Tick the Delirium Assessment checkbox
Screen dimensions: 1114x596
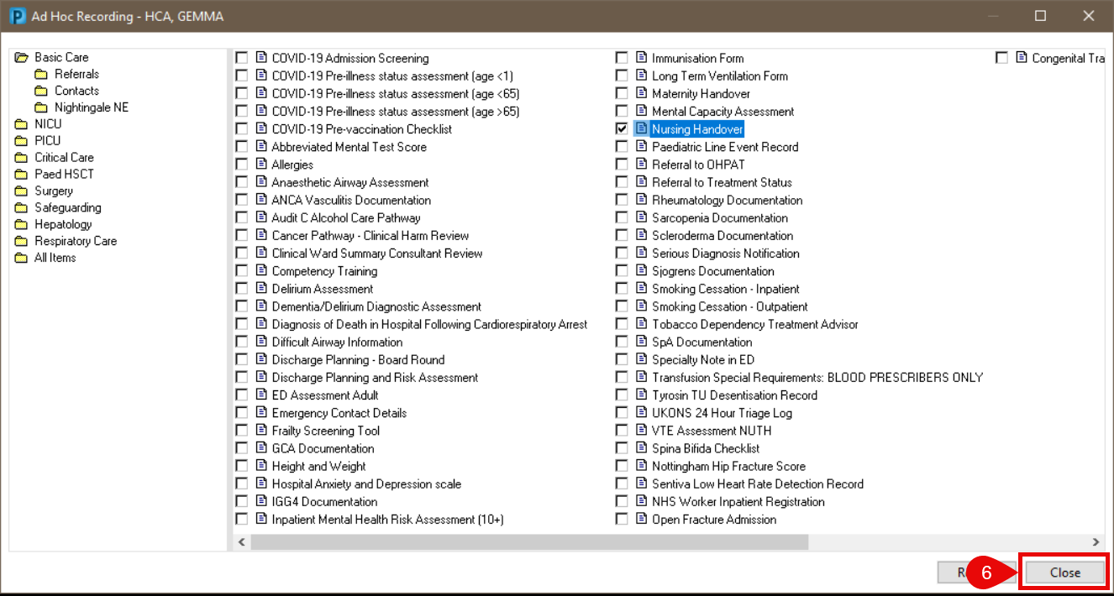(242, 289)
